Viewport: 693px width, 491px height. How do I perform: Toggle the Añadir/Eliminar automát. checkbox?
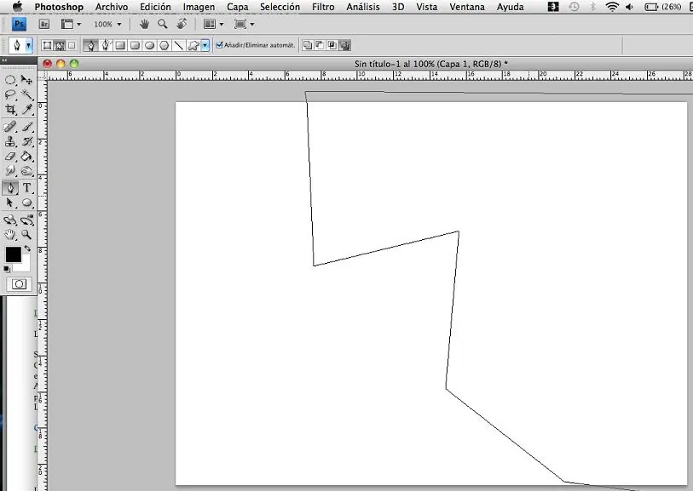coord(220,45)
